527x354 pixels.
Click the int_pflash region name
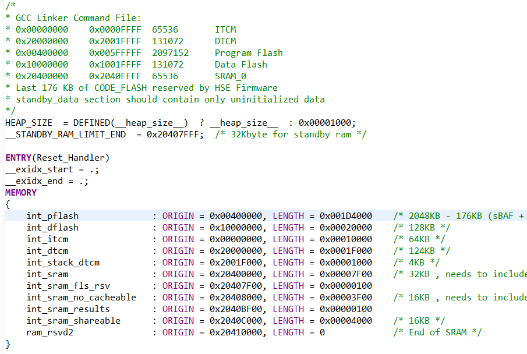point(52,216)
